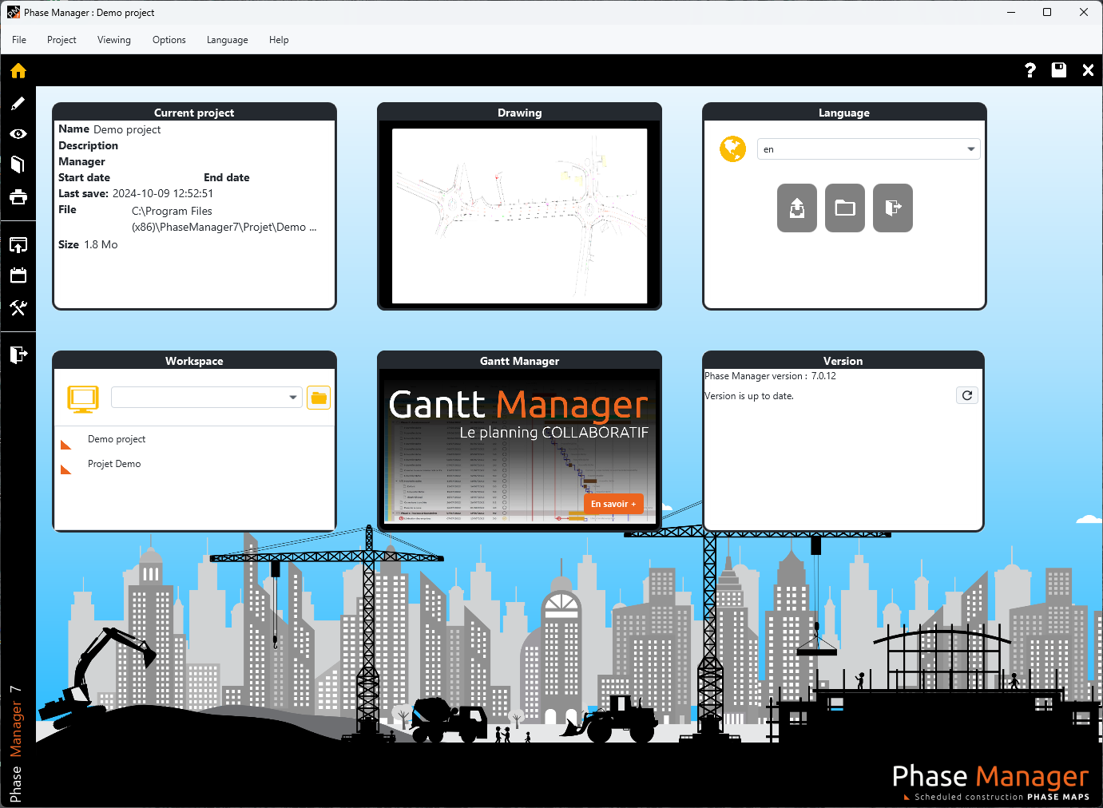Image resolution: width=1103 pixels, height=808 pixels.
Task: Select the pencil edit sidebar icon
Action: (x=18, y=103)
